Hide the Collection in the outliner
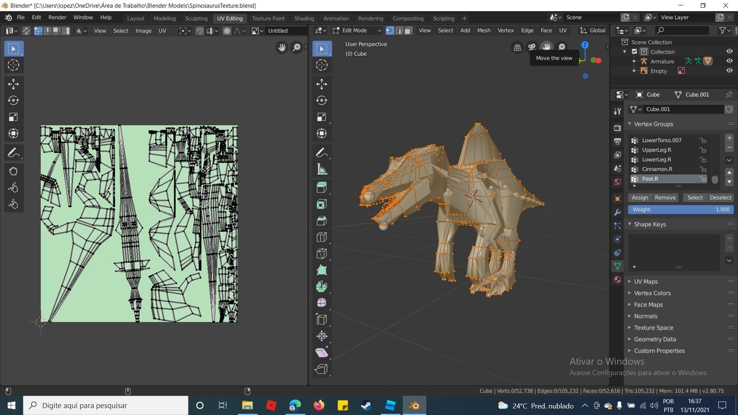The height and width of the screenshot is (415, 738). click(x=729, y=51)
